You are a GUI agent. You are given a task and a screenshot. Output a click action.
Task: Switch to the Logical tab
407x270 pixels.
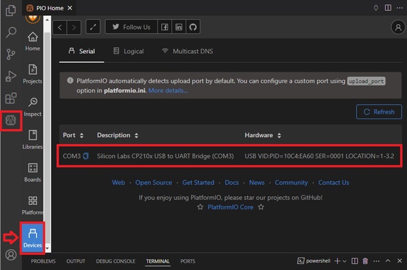point(129,51)
